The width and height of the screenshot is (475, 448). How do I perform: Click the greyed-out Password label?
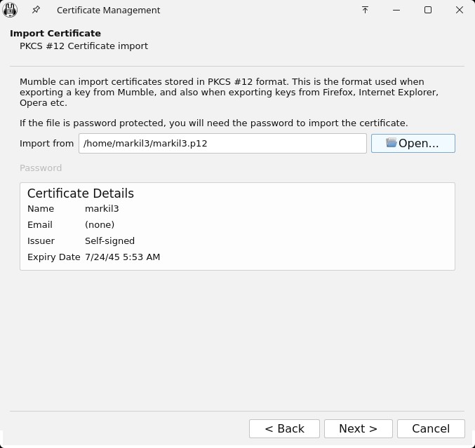pos(41,168)
